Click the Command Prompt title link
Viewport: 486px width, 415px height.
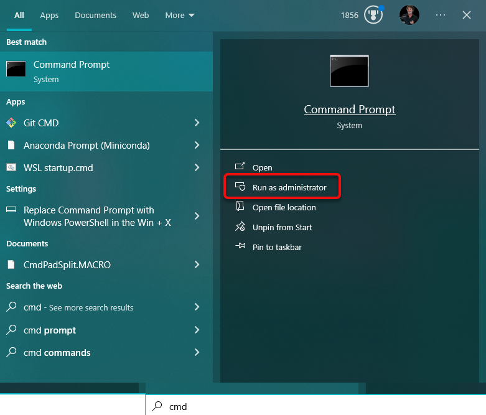[349, 110]
